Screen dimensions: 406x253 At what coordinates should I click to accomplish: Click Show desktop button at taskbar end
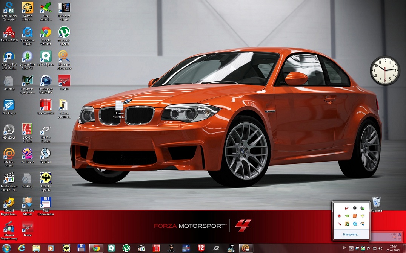[404, 248]
